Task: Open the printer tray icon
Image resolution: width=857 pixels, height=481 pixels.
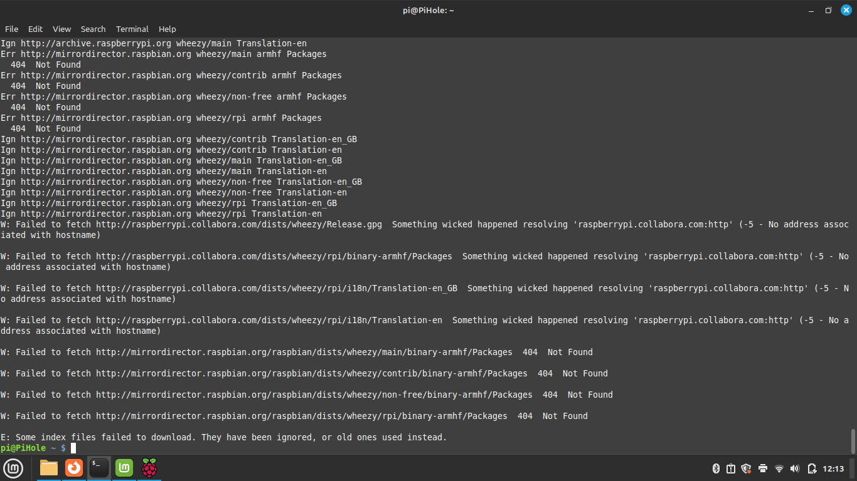Action: pyautogui.click(x=763, y=468)
